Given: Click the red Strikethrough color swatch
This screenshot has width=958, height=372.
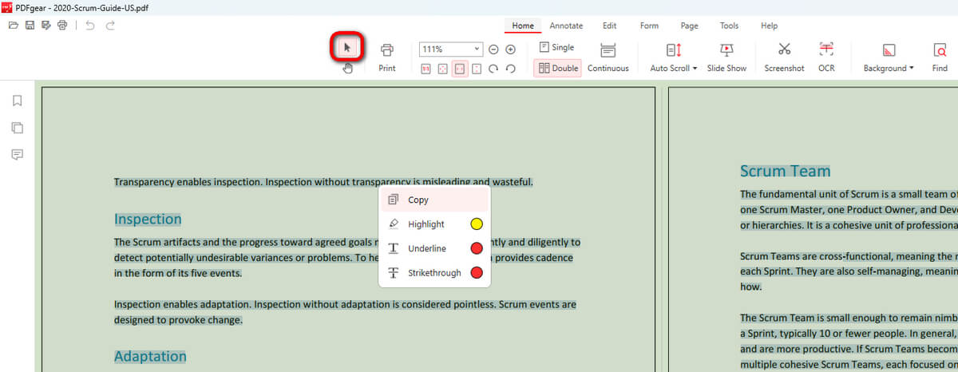Looking at the screenshot, I should (x=477, y=273).
